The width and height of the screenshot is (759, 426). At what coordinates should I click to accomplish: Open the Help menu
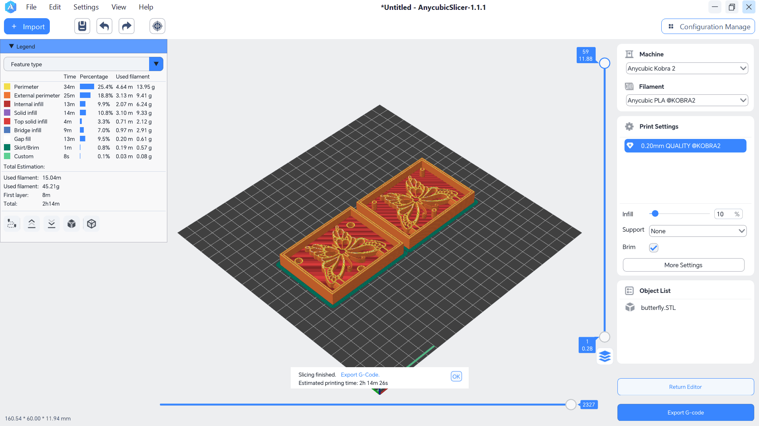pos(146,7)
